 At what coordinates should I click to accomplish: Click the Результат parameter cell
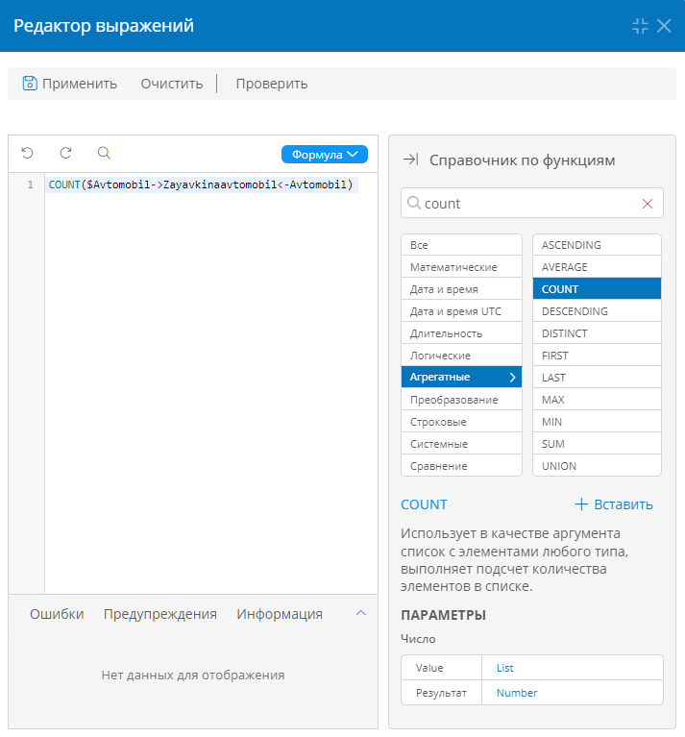pos(442,693)
